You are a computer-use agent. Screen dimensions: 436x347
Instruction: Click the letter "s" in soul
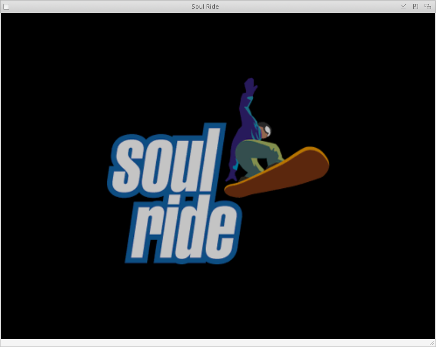point(128,165)
